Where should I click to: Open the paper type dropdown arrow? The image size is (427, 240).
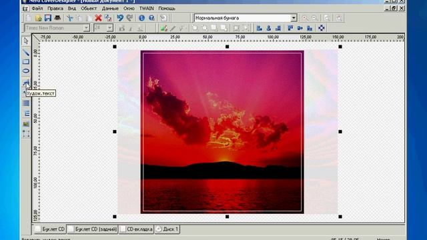pos(294,18)
